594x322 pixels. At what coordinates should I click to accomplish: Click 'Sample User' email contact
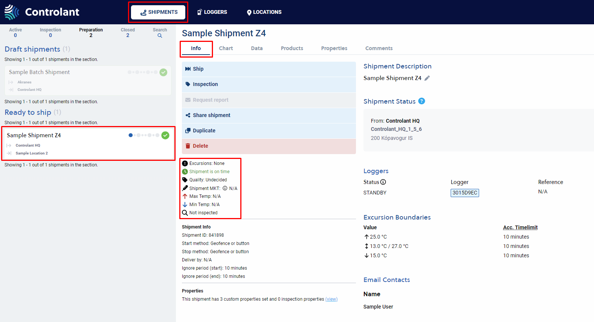(378, 307)
